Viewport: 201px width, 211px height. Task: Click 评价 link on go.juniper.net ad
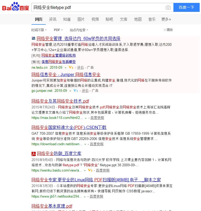click(85, 91)
